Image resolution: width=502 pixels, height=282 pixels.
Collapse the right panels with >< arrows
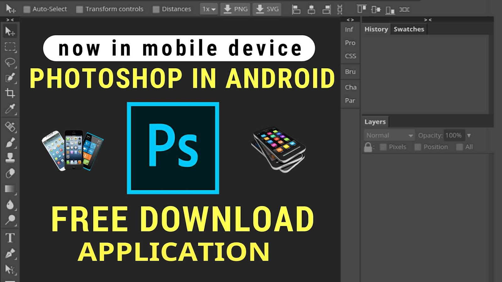(428, 20)
